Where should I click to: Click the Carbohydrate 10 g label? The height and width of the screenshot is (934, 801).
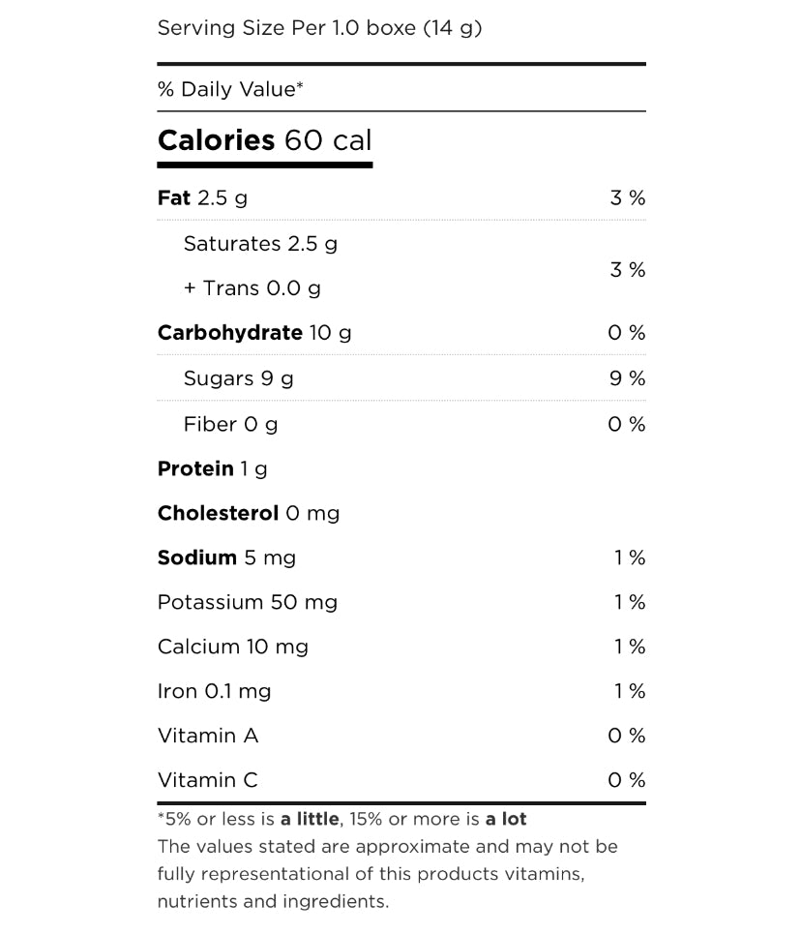254,333
